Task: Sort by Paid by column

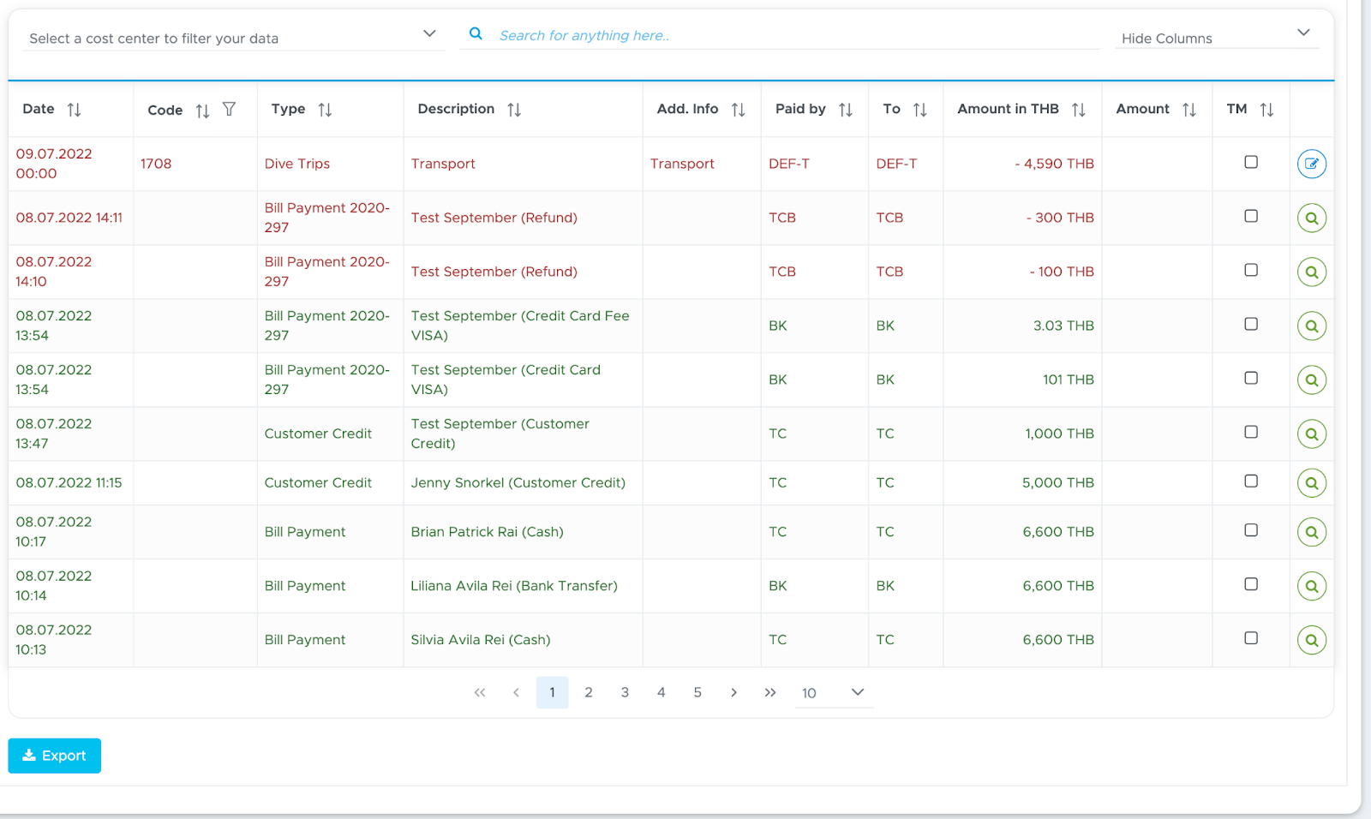Action: click(x=846, y=110)
